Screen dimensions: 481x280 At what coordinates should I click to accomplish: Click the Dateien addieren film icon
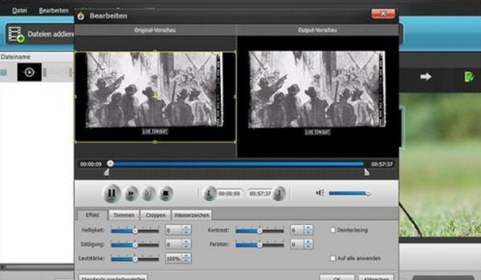[x=16, y=34]
